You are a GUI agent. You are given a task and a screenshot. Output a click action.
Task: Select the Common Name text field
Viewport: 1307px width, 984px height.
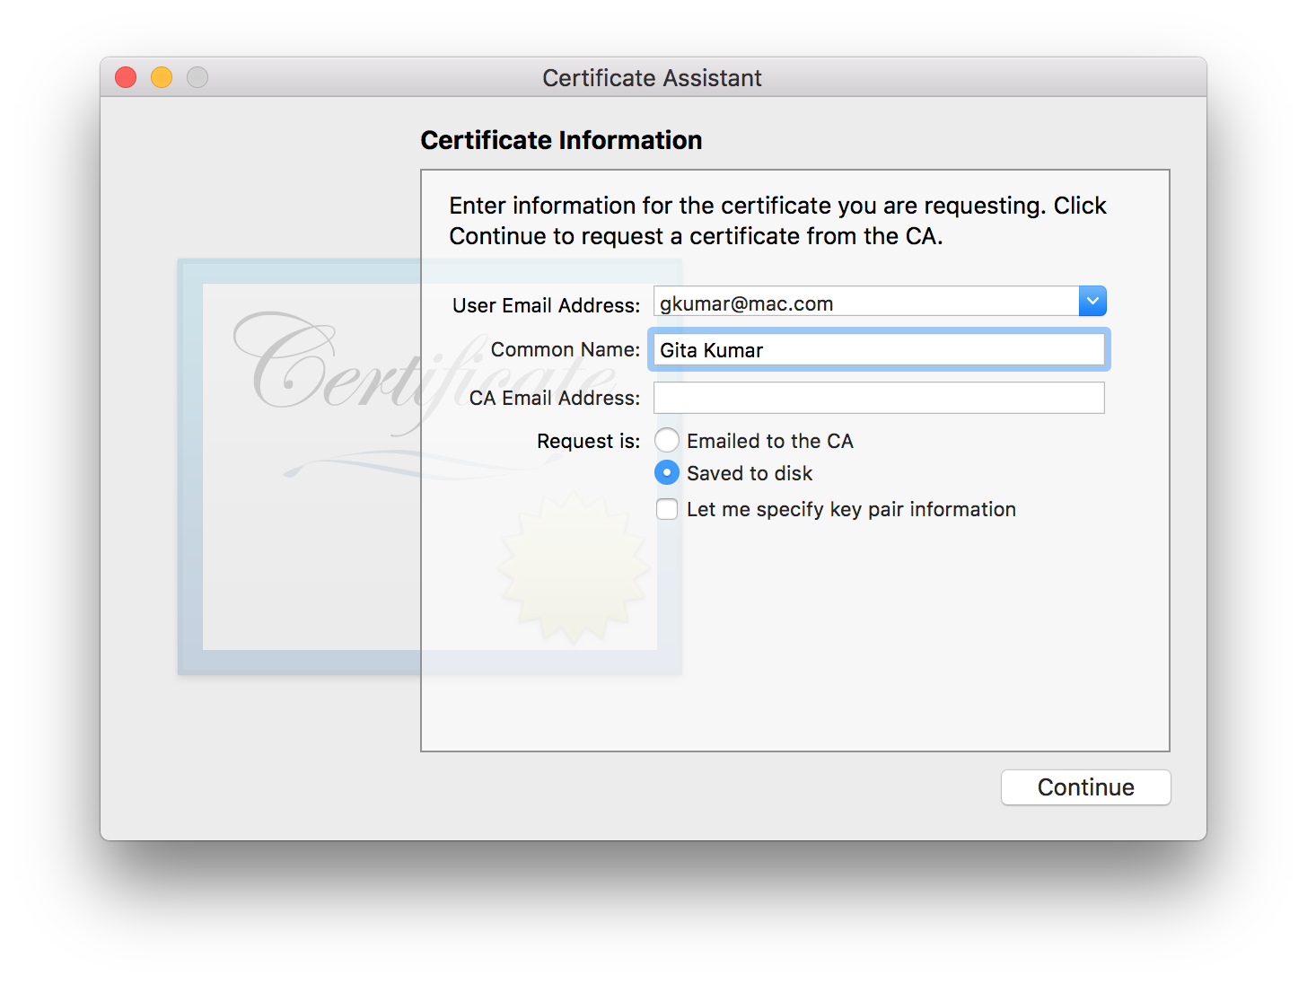pyautogui.click(x=878, y=350)
